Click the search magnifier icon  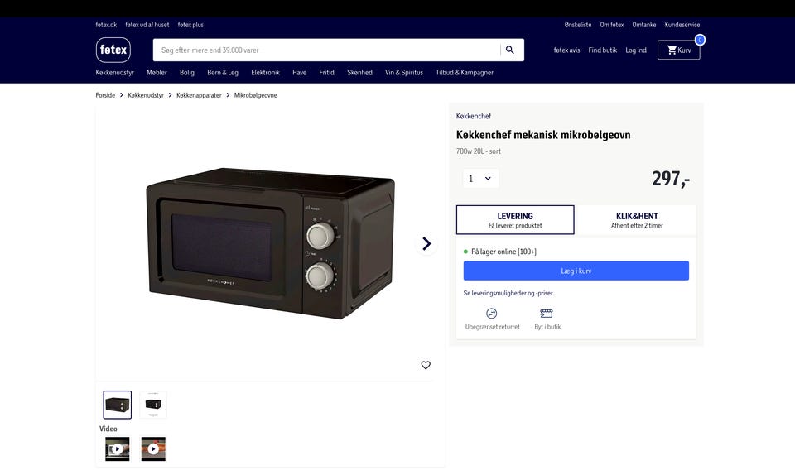coord(510,50)
